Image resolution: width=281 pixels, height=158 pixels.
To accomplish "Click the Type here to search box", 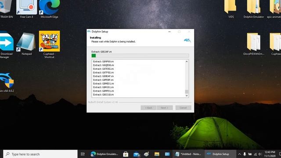I will tap(40, 154).
